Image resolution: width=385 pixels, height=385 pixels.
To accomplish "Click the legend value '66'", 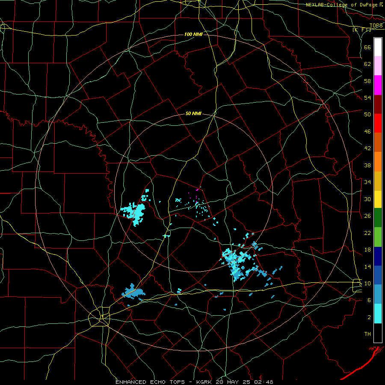I will point(367,47).
